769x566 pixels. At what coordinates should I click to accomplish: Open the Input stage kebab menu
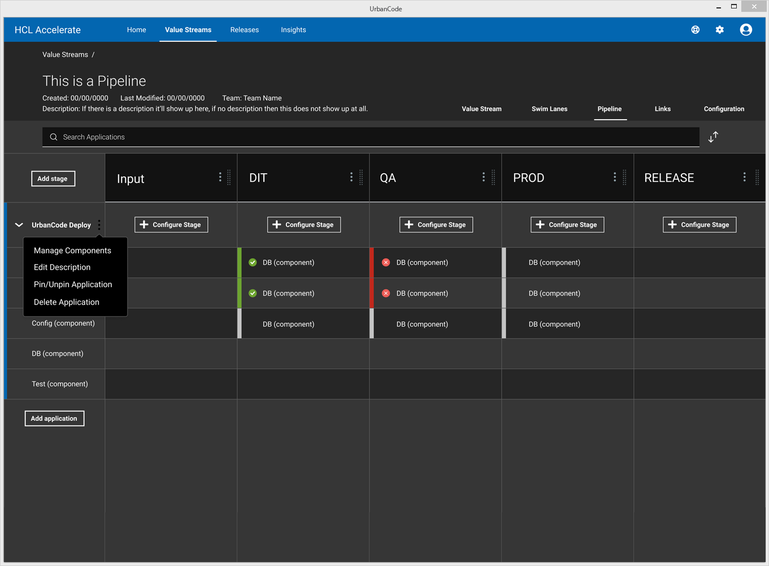[x=220, y=177]
